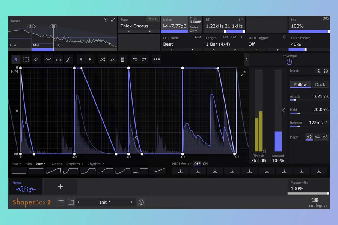
Task: Click the redo arrow icon
Action: (144, 59)
